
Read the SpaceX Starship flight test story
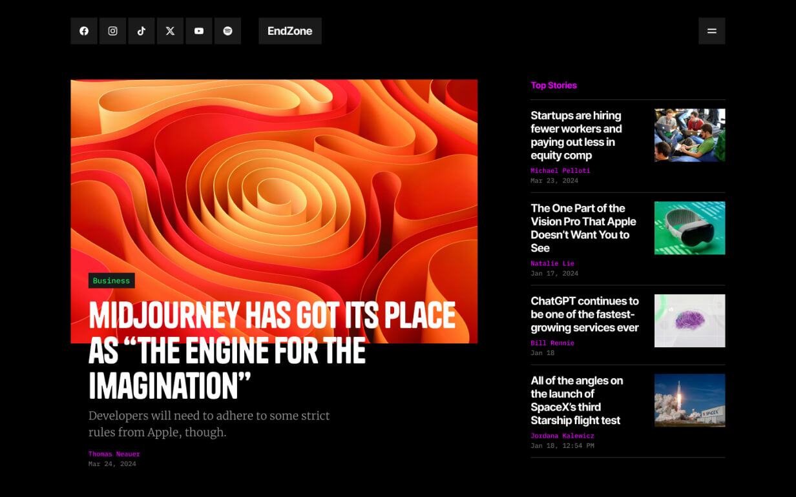click(577, 400)
